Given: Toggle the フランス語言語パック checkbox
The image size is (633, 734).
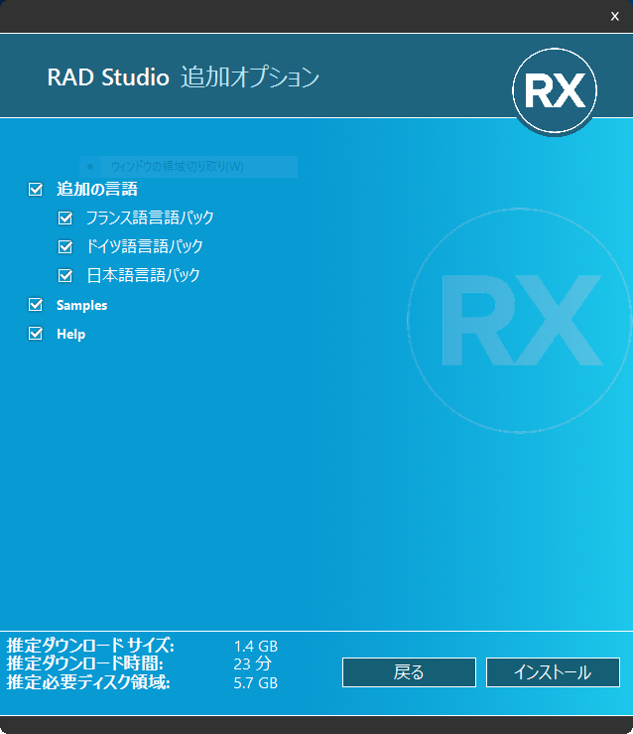Looking at the screenshot, I should [65, 219].
